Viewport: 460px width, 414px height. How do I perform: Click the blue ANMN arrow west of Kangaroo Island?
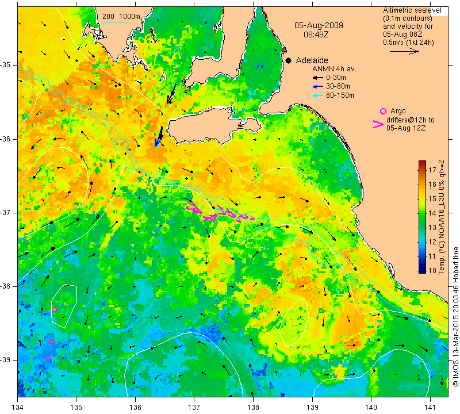tap(159, 137)
